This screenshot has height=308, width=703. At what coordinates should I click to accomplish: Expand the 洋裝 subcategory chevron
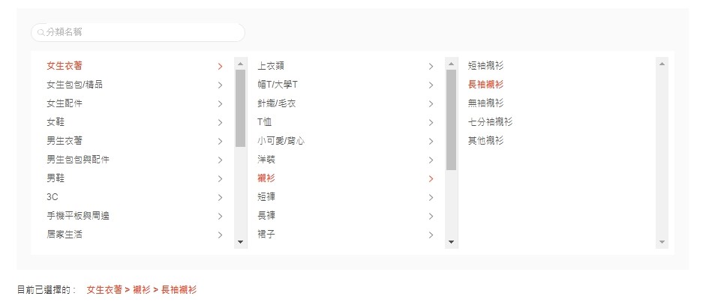pyautogui.click(x=431, y=160)
